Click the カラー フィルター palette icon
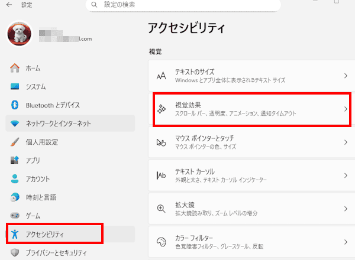The image size is (355, 260). click(x=162, y=242)
